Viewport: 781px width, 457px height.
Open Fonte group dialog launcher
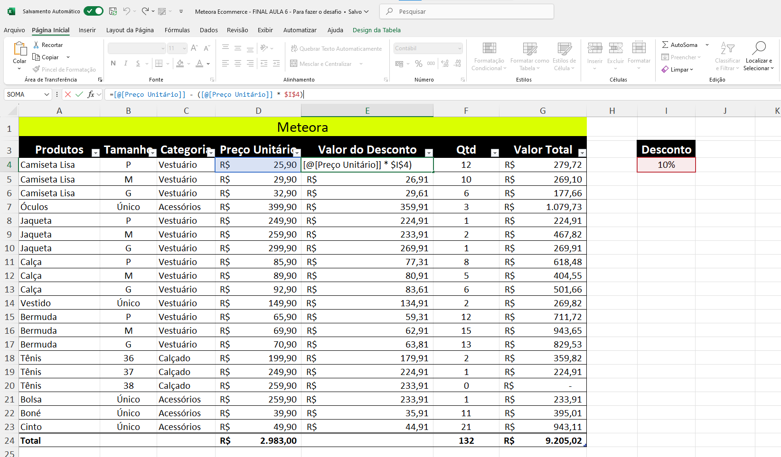[x=212, y=80]
